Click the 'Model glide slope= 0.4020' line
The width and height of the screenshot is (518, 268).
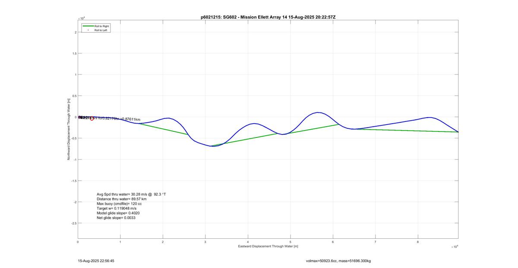118,213
